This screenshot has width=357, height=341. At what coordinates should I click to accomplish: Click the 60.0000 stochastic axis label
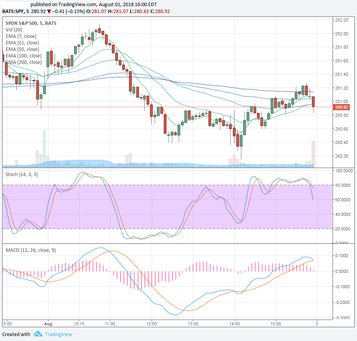[x=343, y=200]
